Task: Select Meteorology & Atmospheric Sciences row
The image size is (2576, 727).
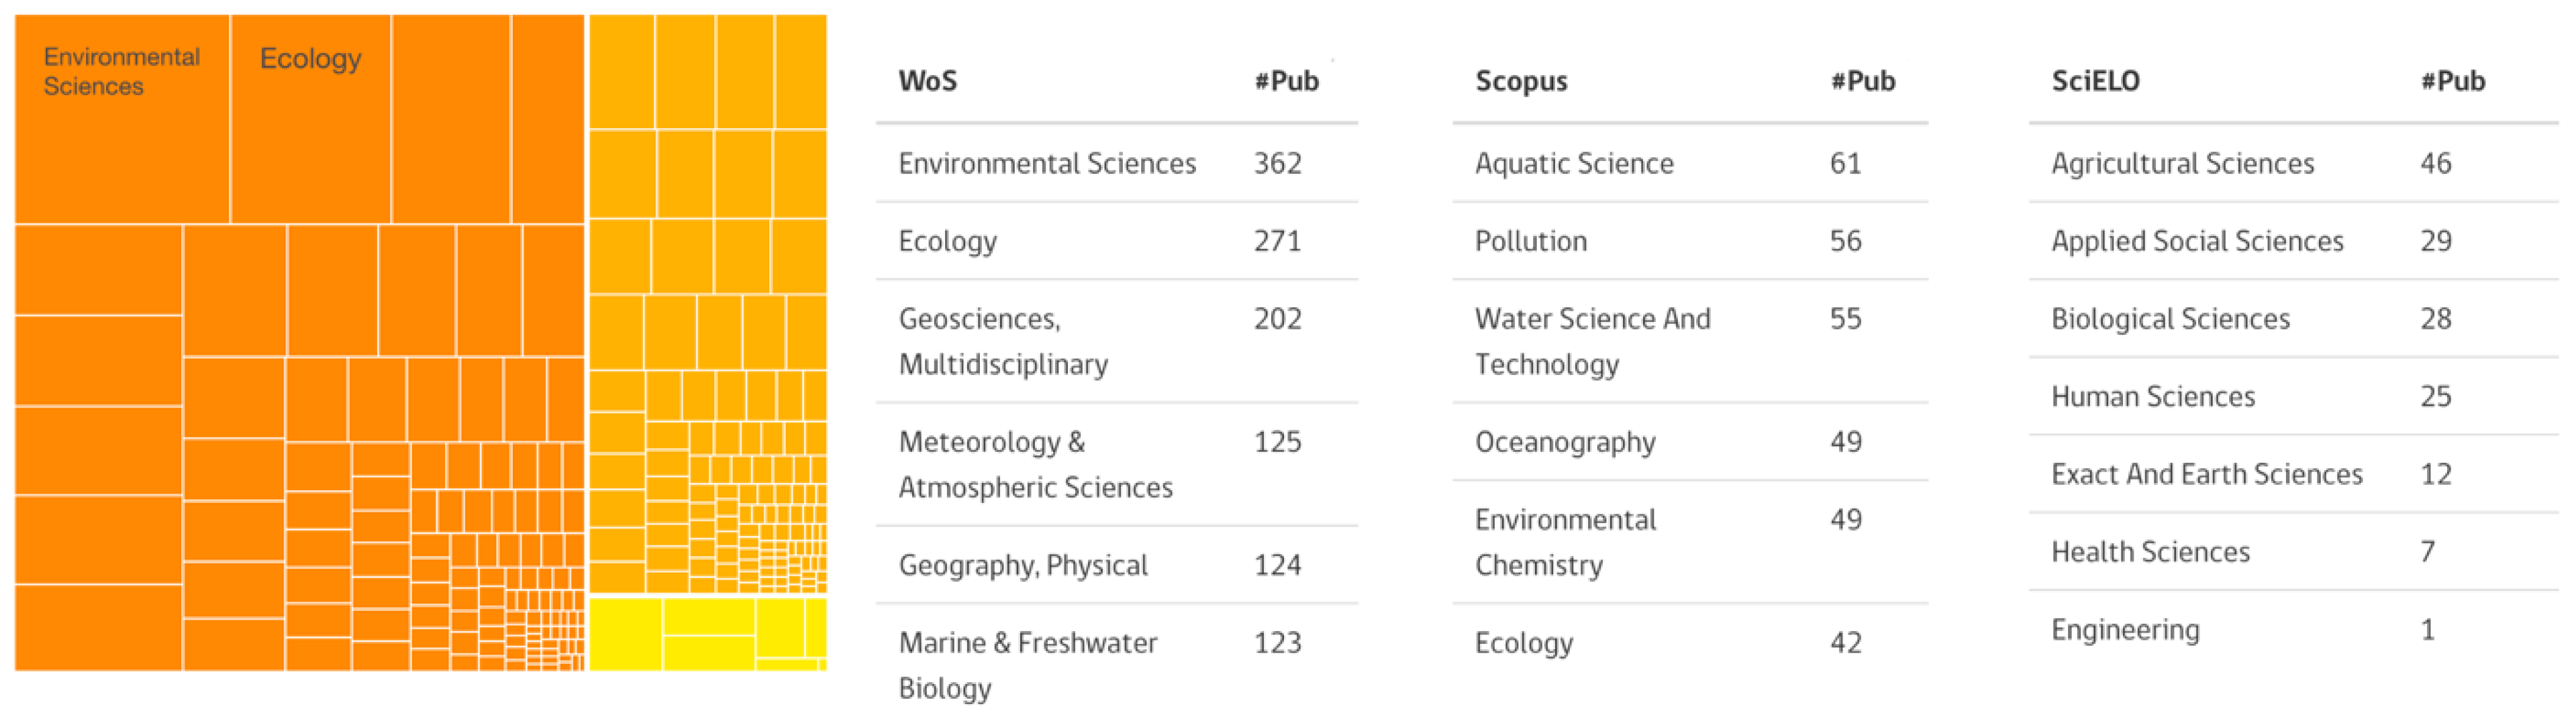Action: point(1035,464)
